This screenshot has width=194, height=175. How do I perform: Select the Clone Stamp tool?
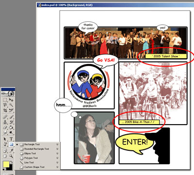[x=5, y=122]
